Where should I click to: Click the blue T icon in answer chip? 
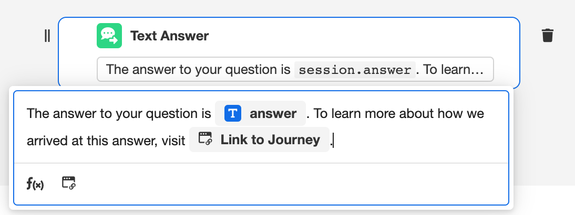pyautogui.click(x=232, y=113)
